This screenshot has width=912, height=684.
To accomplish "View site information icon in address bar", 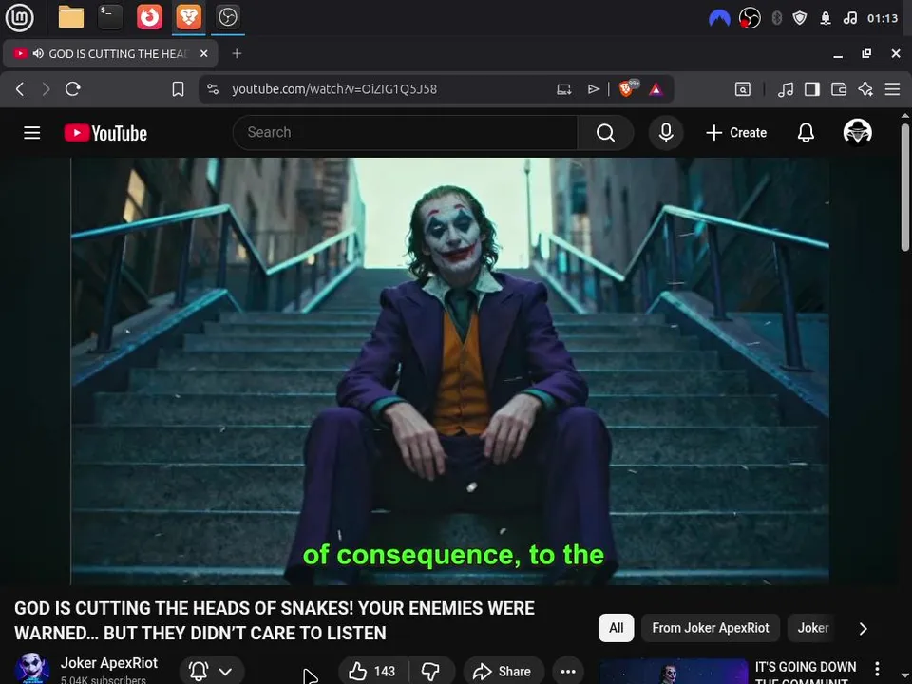I will [213, 89].
